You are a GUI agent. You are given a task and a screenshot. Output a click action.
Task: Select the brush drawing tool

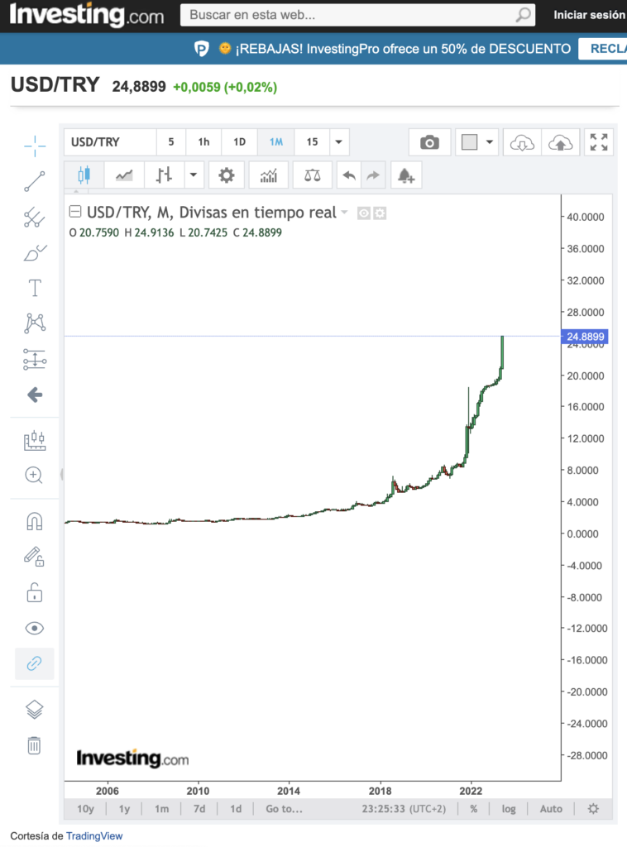[x=35, y=253]
